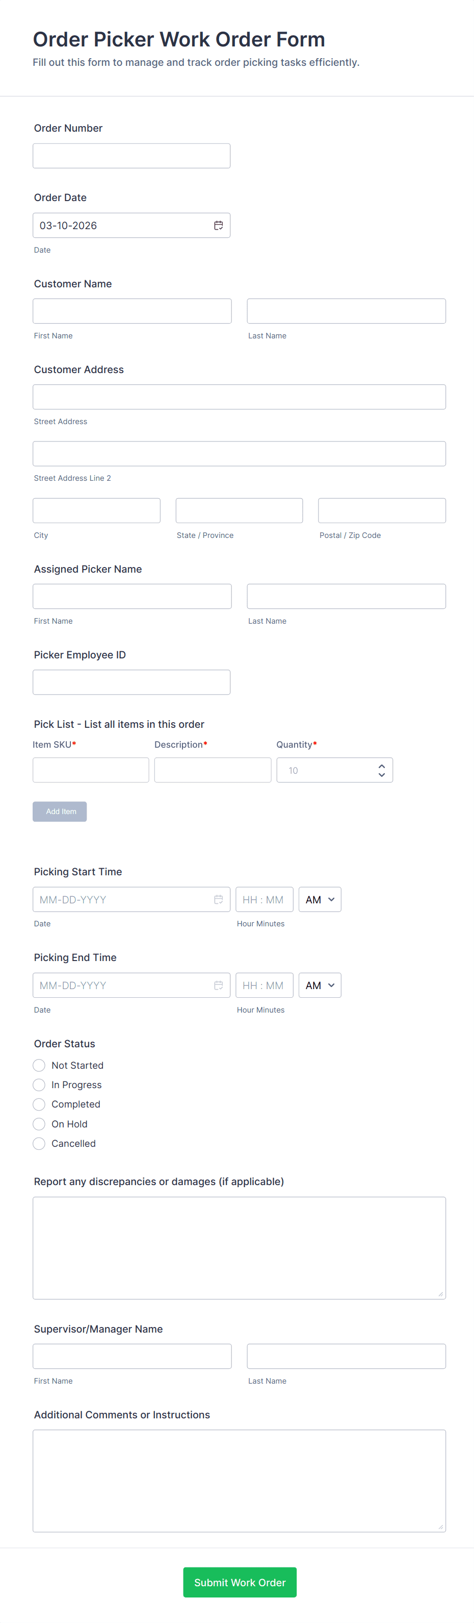Click the discrepancies or damages text area
Image resolution: width=474 pixels, height=1623 pixels.
(x=239, y=1248)
